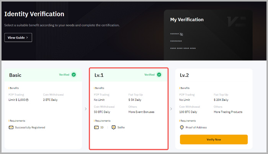Click 'No Limit' P2P value in Lv.1 card
The image size is (268, 154).
coord(99,100)
